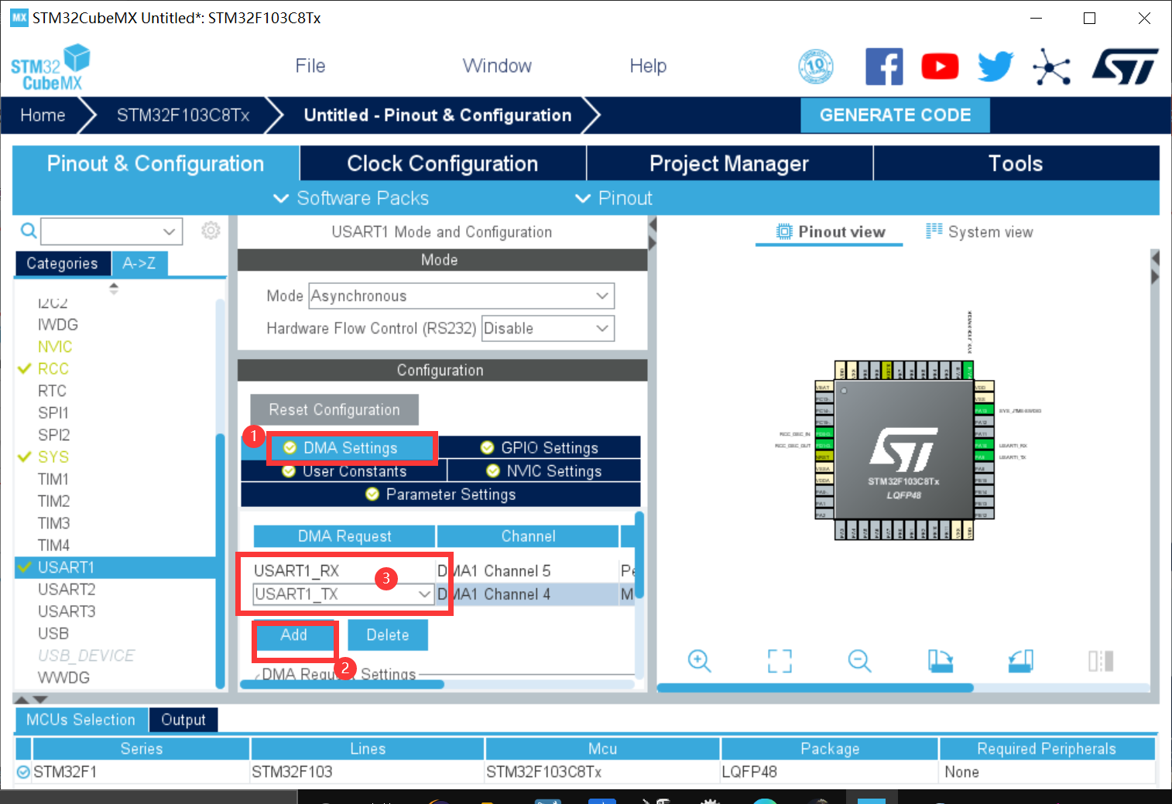The height and width of the screenshot is (804, 1172).
Task: Click the left collapse arrow beside USART1 configuration
Action: tap(652, 224)
